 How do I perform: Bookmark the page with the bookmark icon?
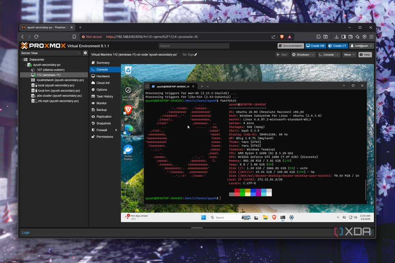(x=74, y=37)
